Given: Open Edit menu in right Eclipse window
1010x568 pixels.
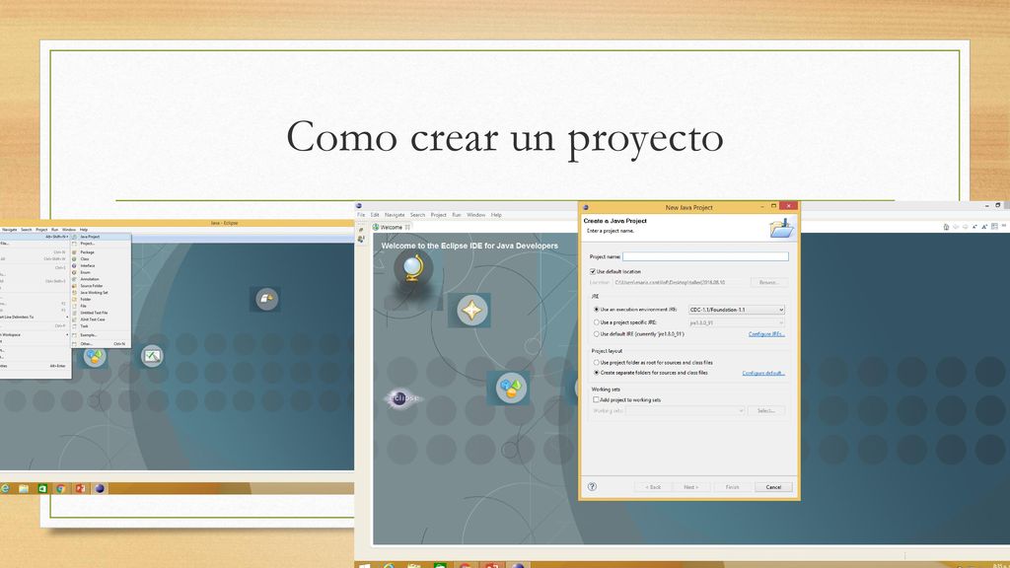Looking at the screenshot, I should coord(375,215).
